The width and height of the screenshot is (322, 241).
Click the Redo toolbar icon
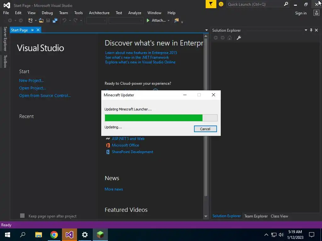75,20
